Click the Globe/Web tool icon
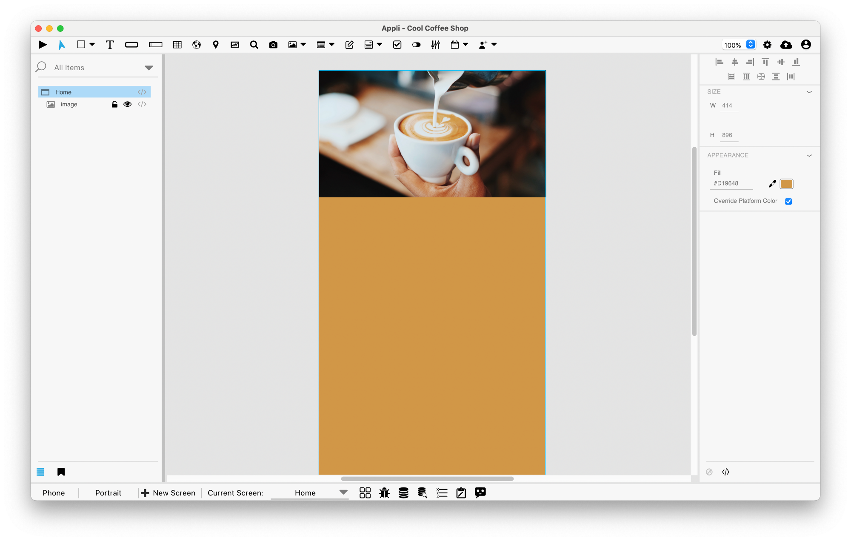 pos(195,44)
